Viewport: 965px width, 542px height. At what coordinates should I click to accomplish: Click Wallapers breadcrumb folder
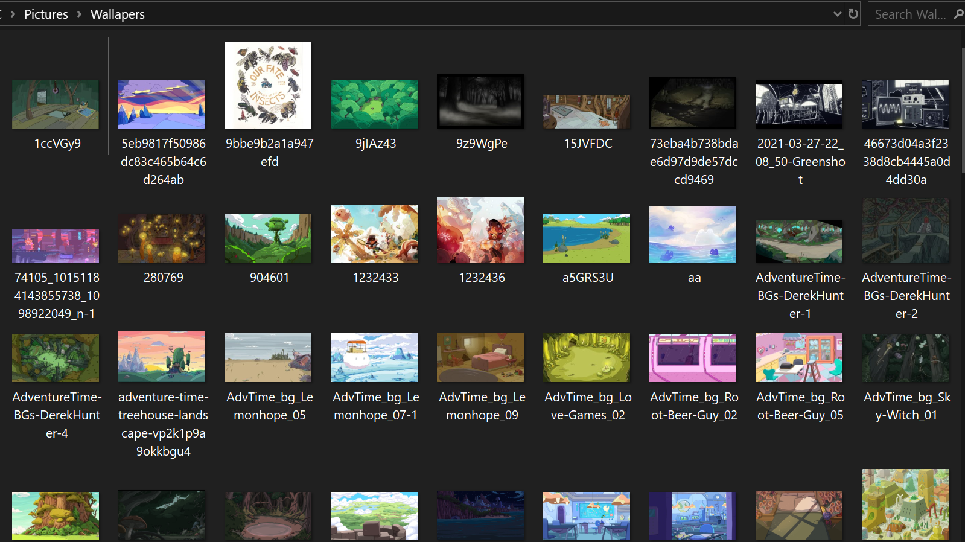coord(117,14)
